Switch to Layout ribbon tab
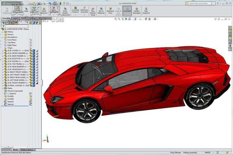The width and height of the screenshot is (233, 155). pos(16,18)
